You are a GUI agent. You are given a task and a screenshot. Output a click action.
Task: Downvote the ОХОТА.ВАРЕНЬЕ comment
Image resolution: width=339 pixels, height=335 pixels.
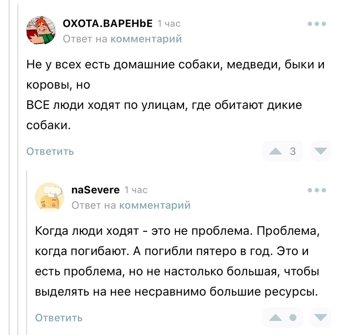click(320, 151)
